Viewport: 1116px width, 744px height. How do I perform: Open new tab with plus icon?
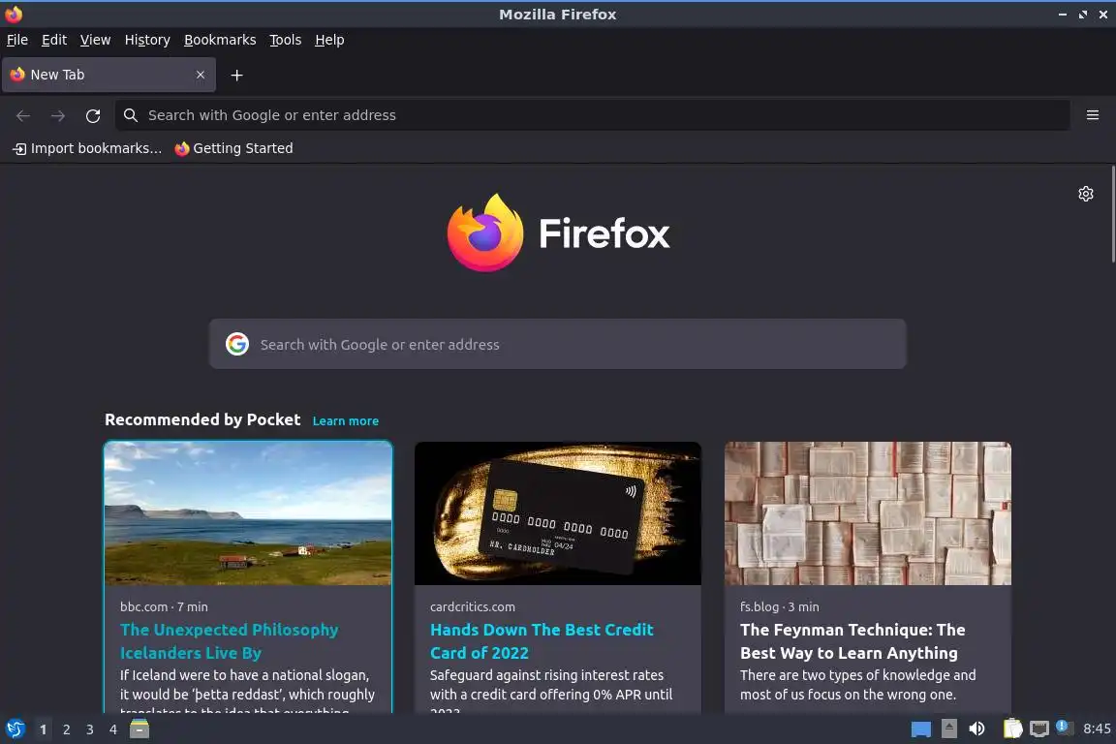237,76
